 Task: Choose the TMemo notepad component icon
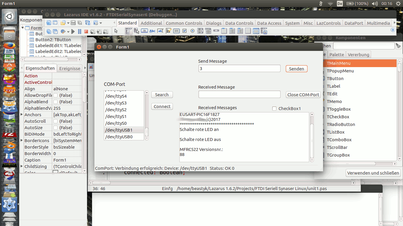coord(168,31)
